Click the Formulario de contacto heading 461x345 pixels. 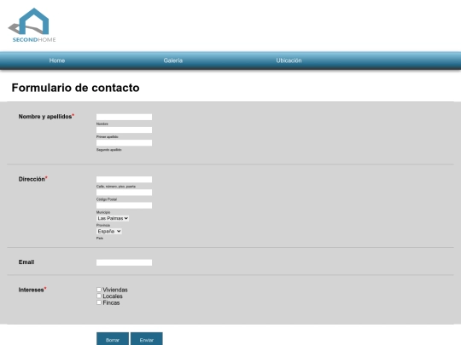point(76,88)
